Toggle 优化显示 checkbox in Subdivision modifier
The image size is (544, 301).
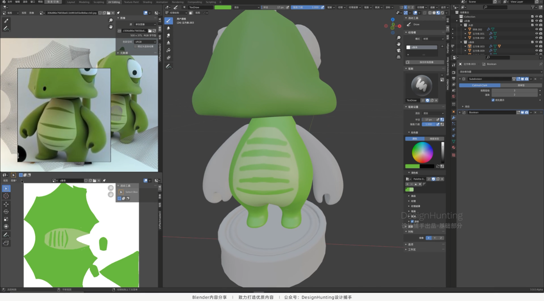point(493,100)
